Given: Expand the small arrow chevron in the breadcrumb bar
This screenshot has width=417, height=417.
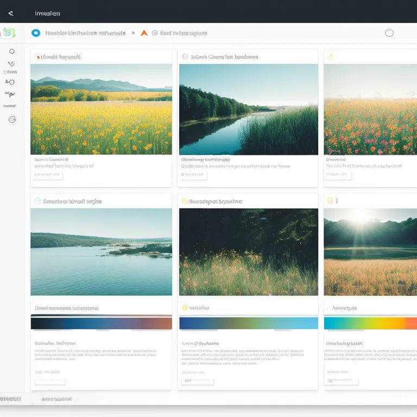Looking at the screenshot, I should pos(134,33).
